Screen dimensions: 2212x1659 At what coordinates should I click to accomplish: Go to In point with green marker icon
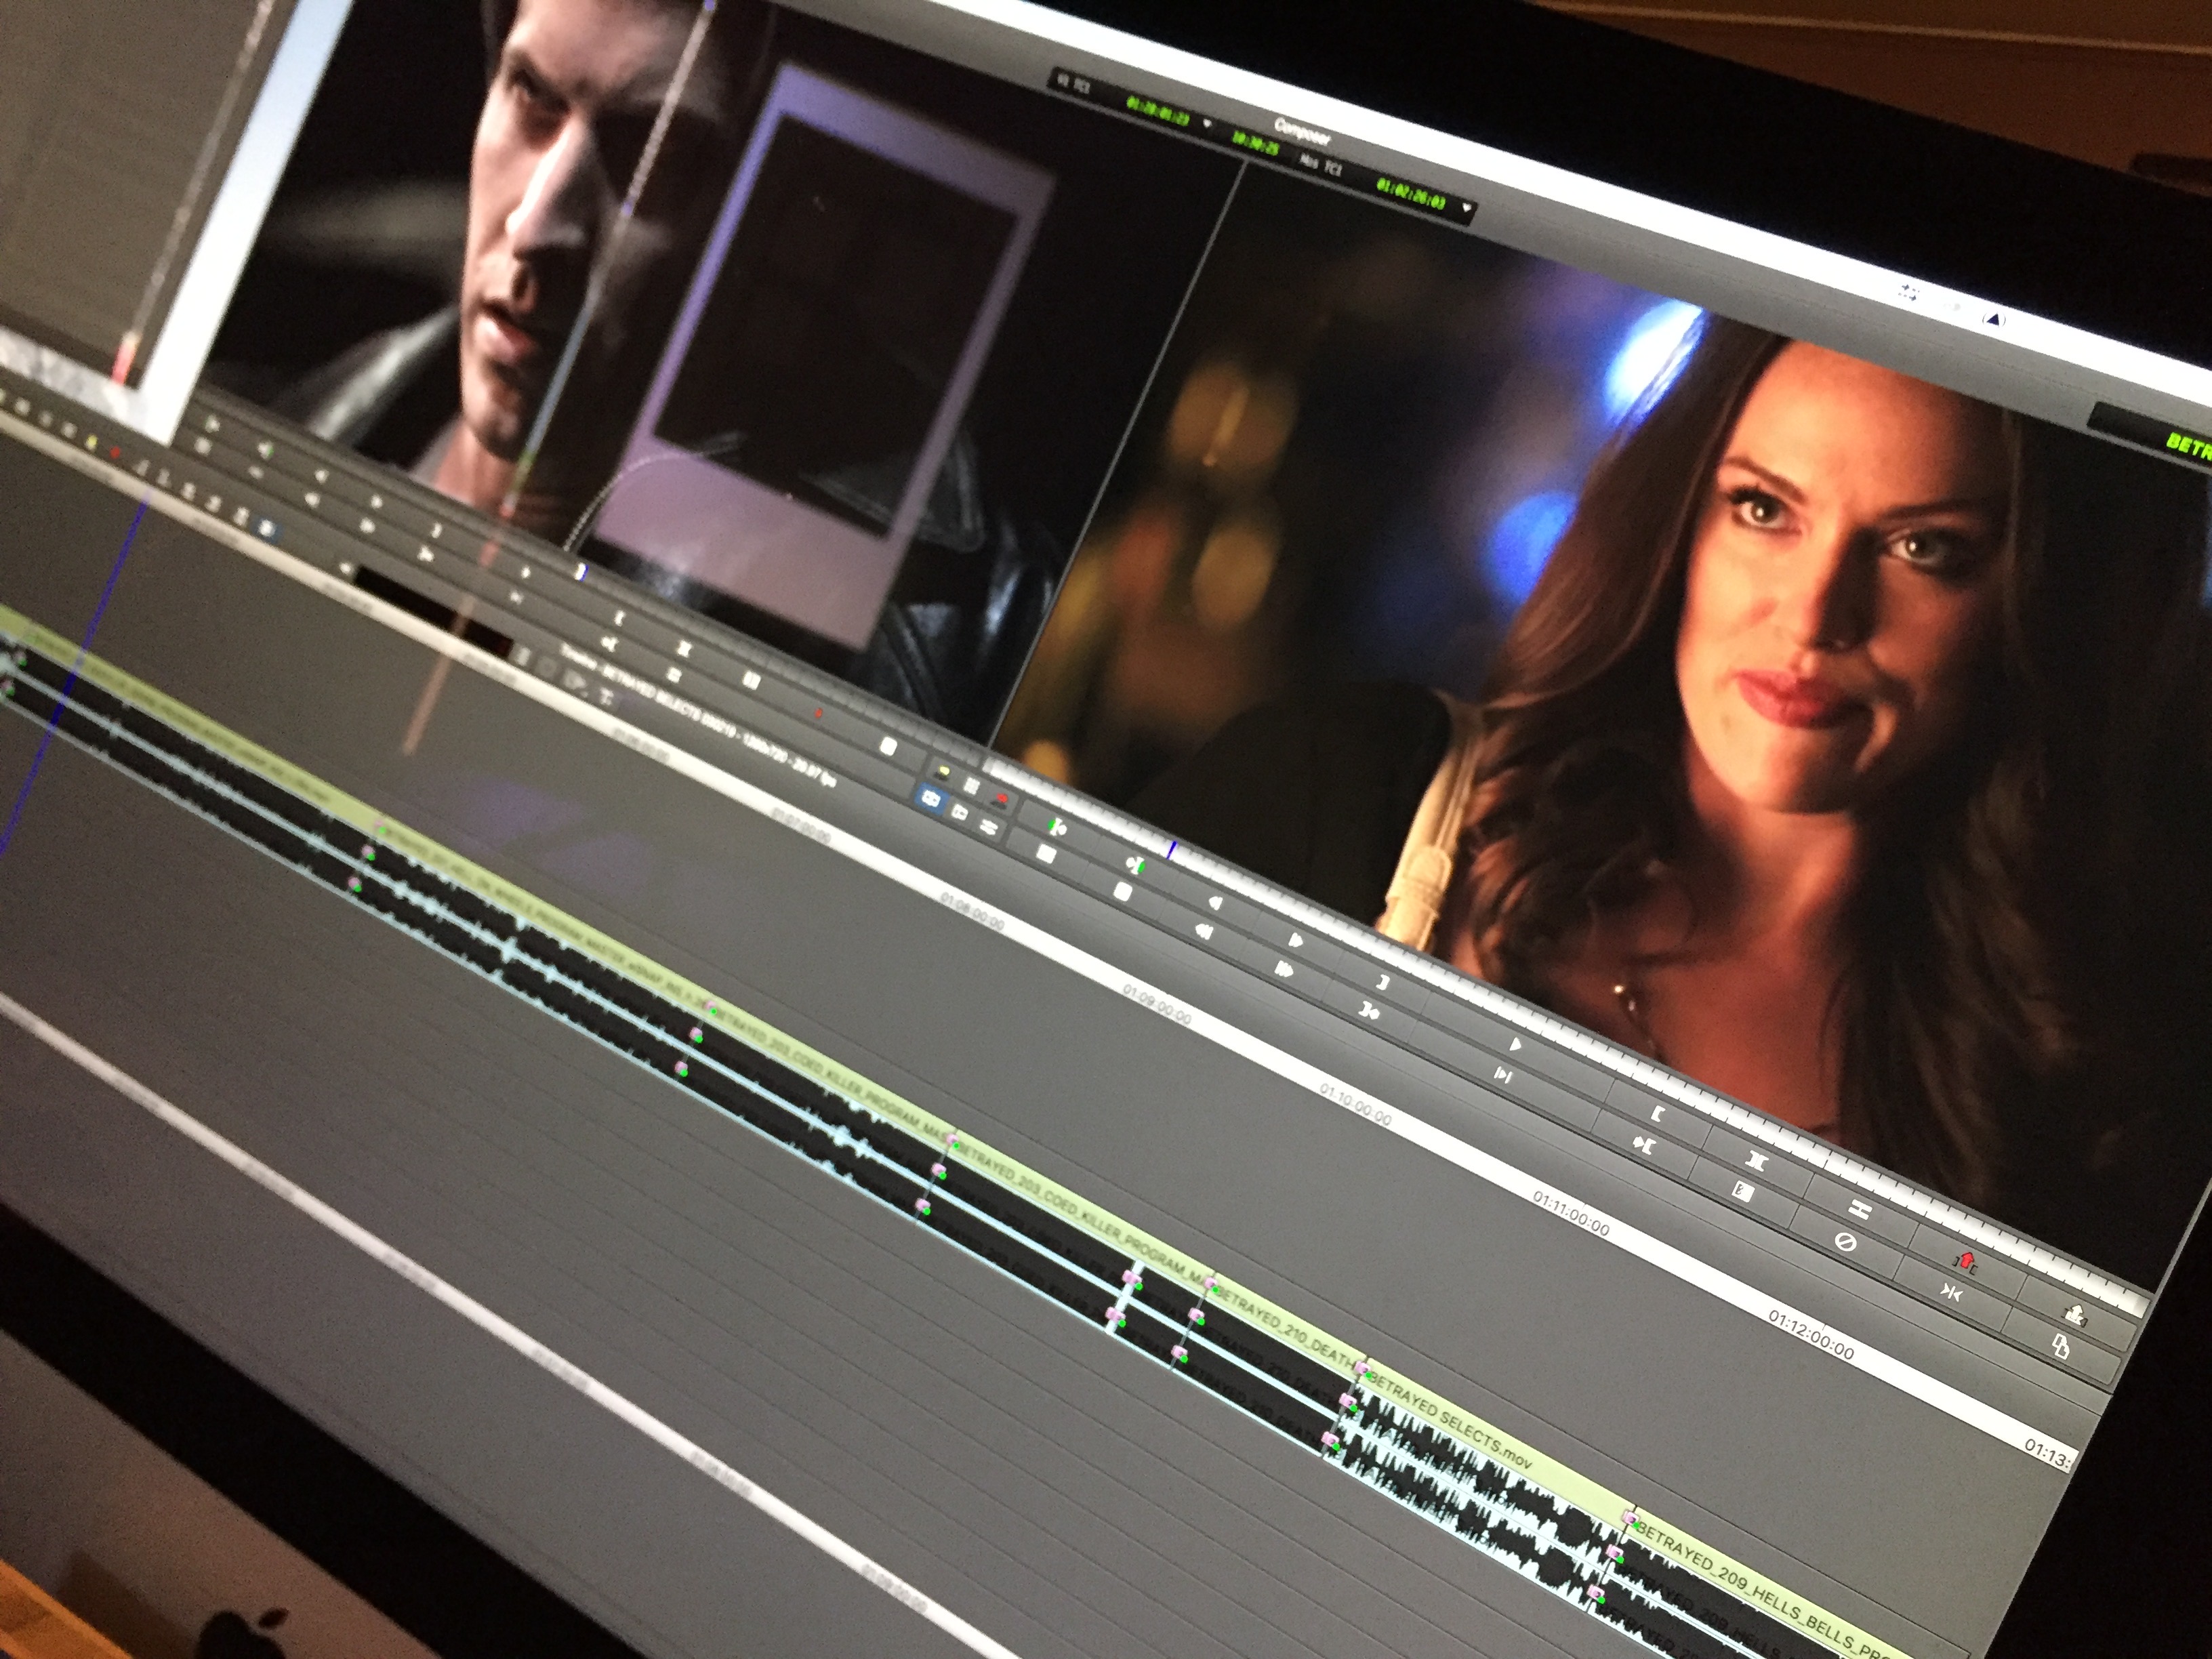coord(1057,827)
